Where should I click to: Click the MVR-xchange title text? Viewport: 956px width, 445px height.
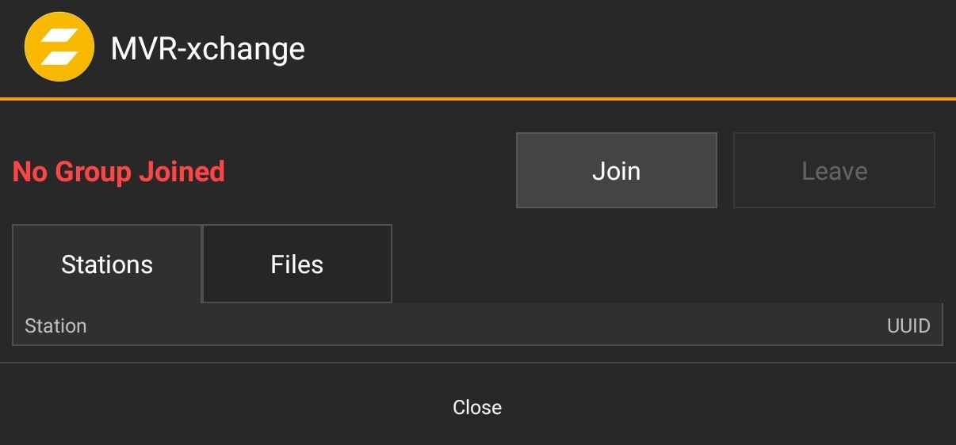coord(208,48)
